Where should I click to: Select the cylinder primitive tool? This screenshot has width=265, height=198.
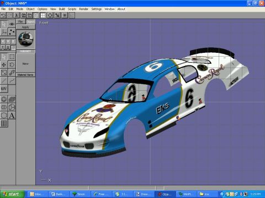tap(4, 107)
